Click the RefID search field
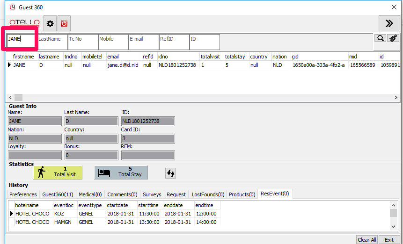Screen dimensions: 403x244 click(174, 42)
